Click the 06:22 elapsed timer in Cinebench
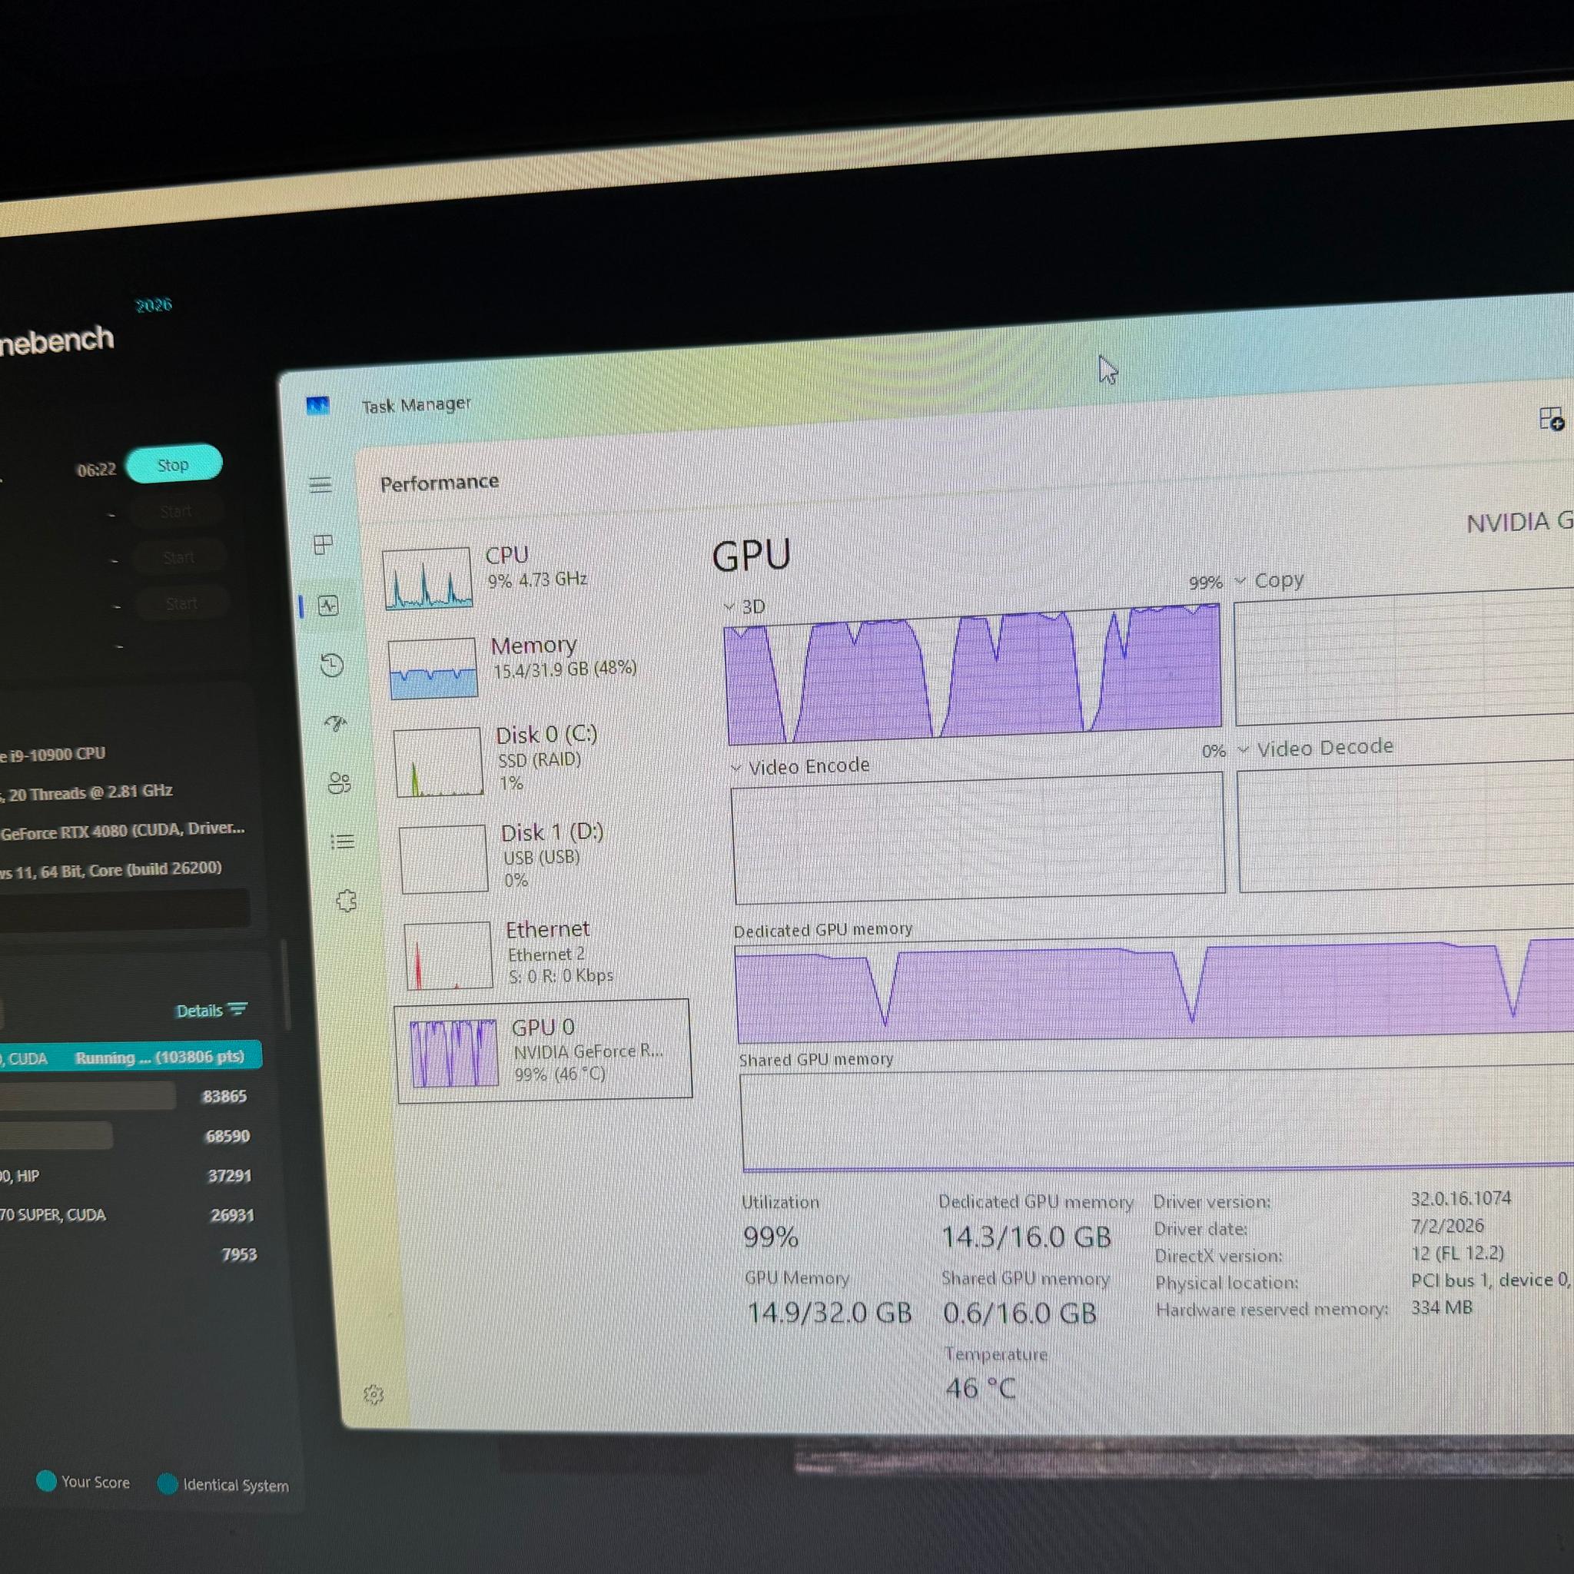This screenshot has width=1574, height=1574. pos(96,470)
